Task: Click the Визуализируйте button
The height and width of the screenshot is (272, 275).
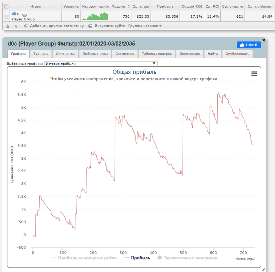Action: (110, 26)
